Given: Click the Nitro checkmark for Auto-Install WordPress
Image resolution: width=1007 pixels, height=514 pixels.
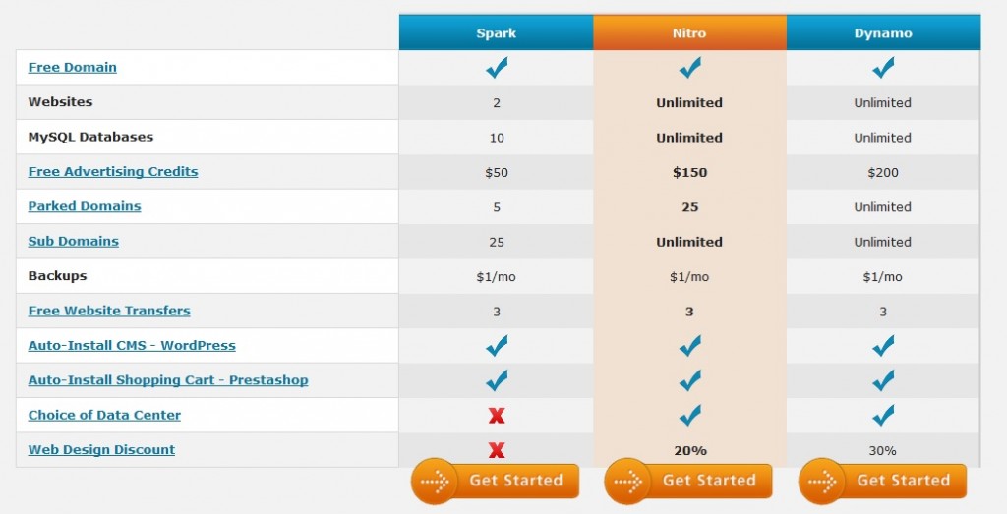Looking at the screenshot, I should coord(689,346).
